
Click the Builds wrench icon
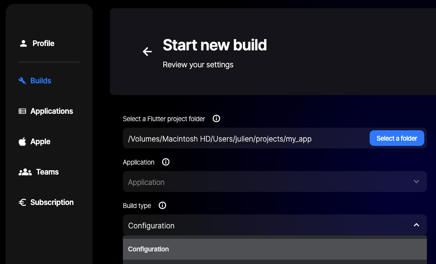[x=23, y=81]
